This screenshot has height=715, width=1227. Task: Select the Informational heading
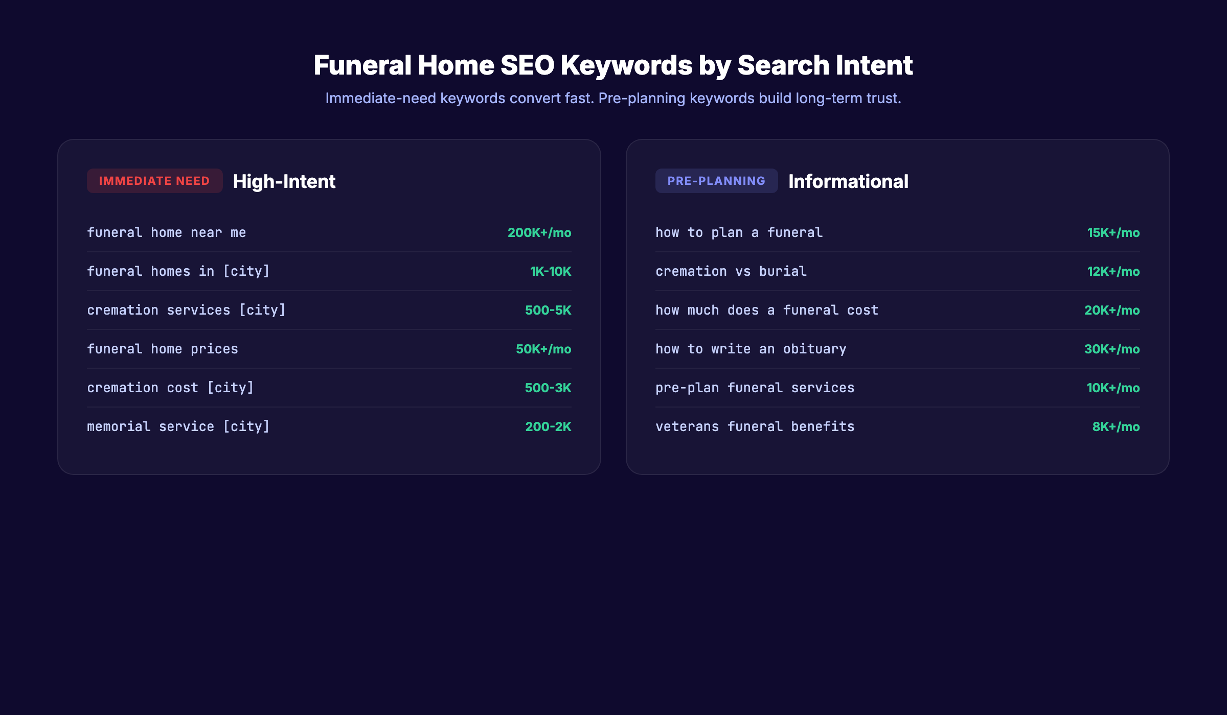(x=848, y=181)
